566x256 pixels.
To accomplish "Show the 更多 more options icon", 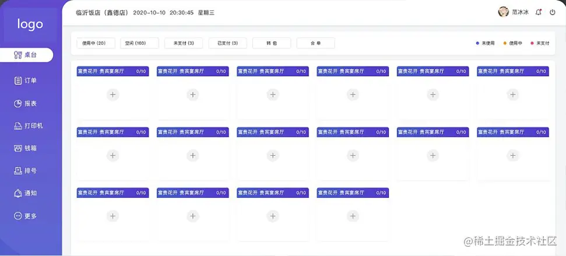I will [18, 216].
